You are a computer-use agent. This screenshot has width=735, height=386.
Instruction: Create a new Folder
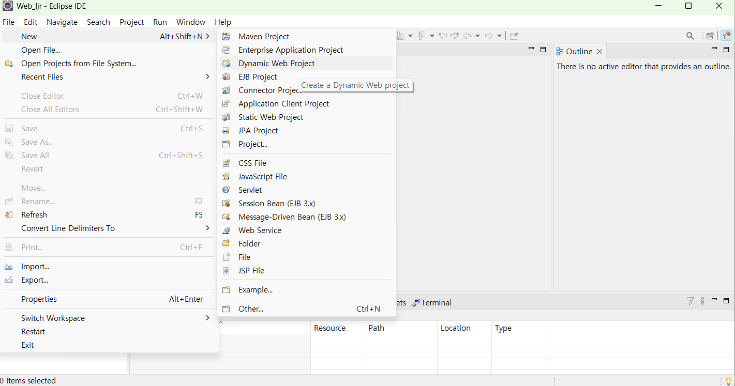click(306, 243)
